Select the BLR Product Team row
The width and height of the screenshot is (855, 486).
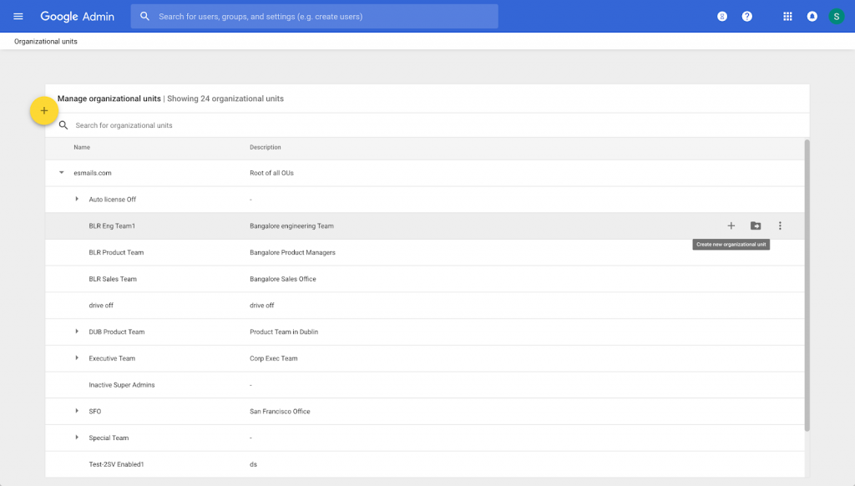[116, 252]
